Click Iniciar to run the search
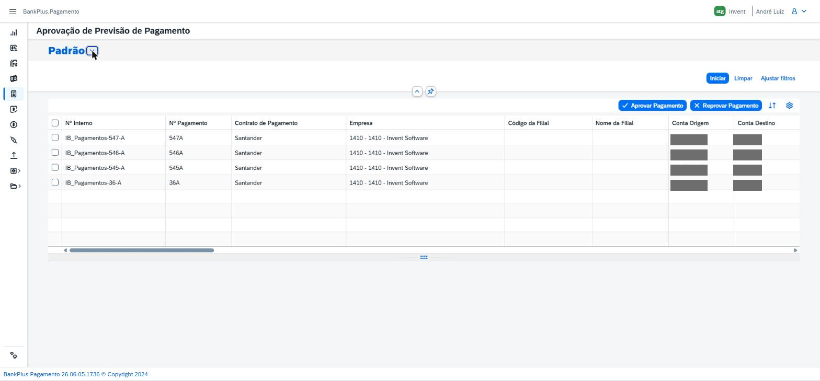 point(717,78)
